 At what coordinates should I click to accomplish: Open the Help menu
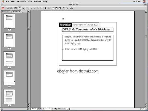click(45, 1)
